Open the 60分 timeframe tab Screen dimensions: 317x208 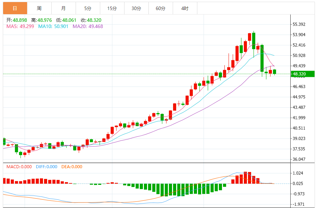point(161,8)
